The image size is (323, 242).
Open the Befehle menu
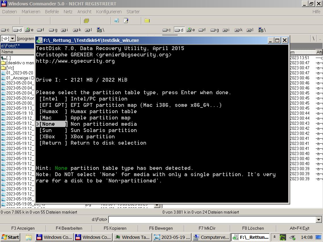(52, 12)
